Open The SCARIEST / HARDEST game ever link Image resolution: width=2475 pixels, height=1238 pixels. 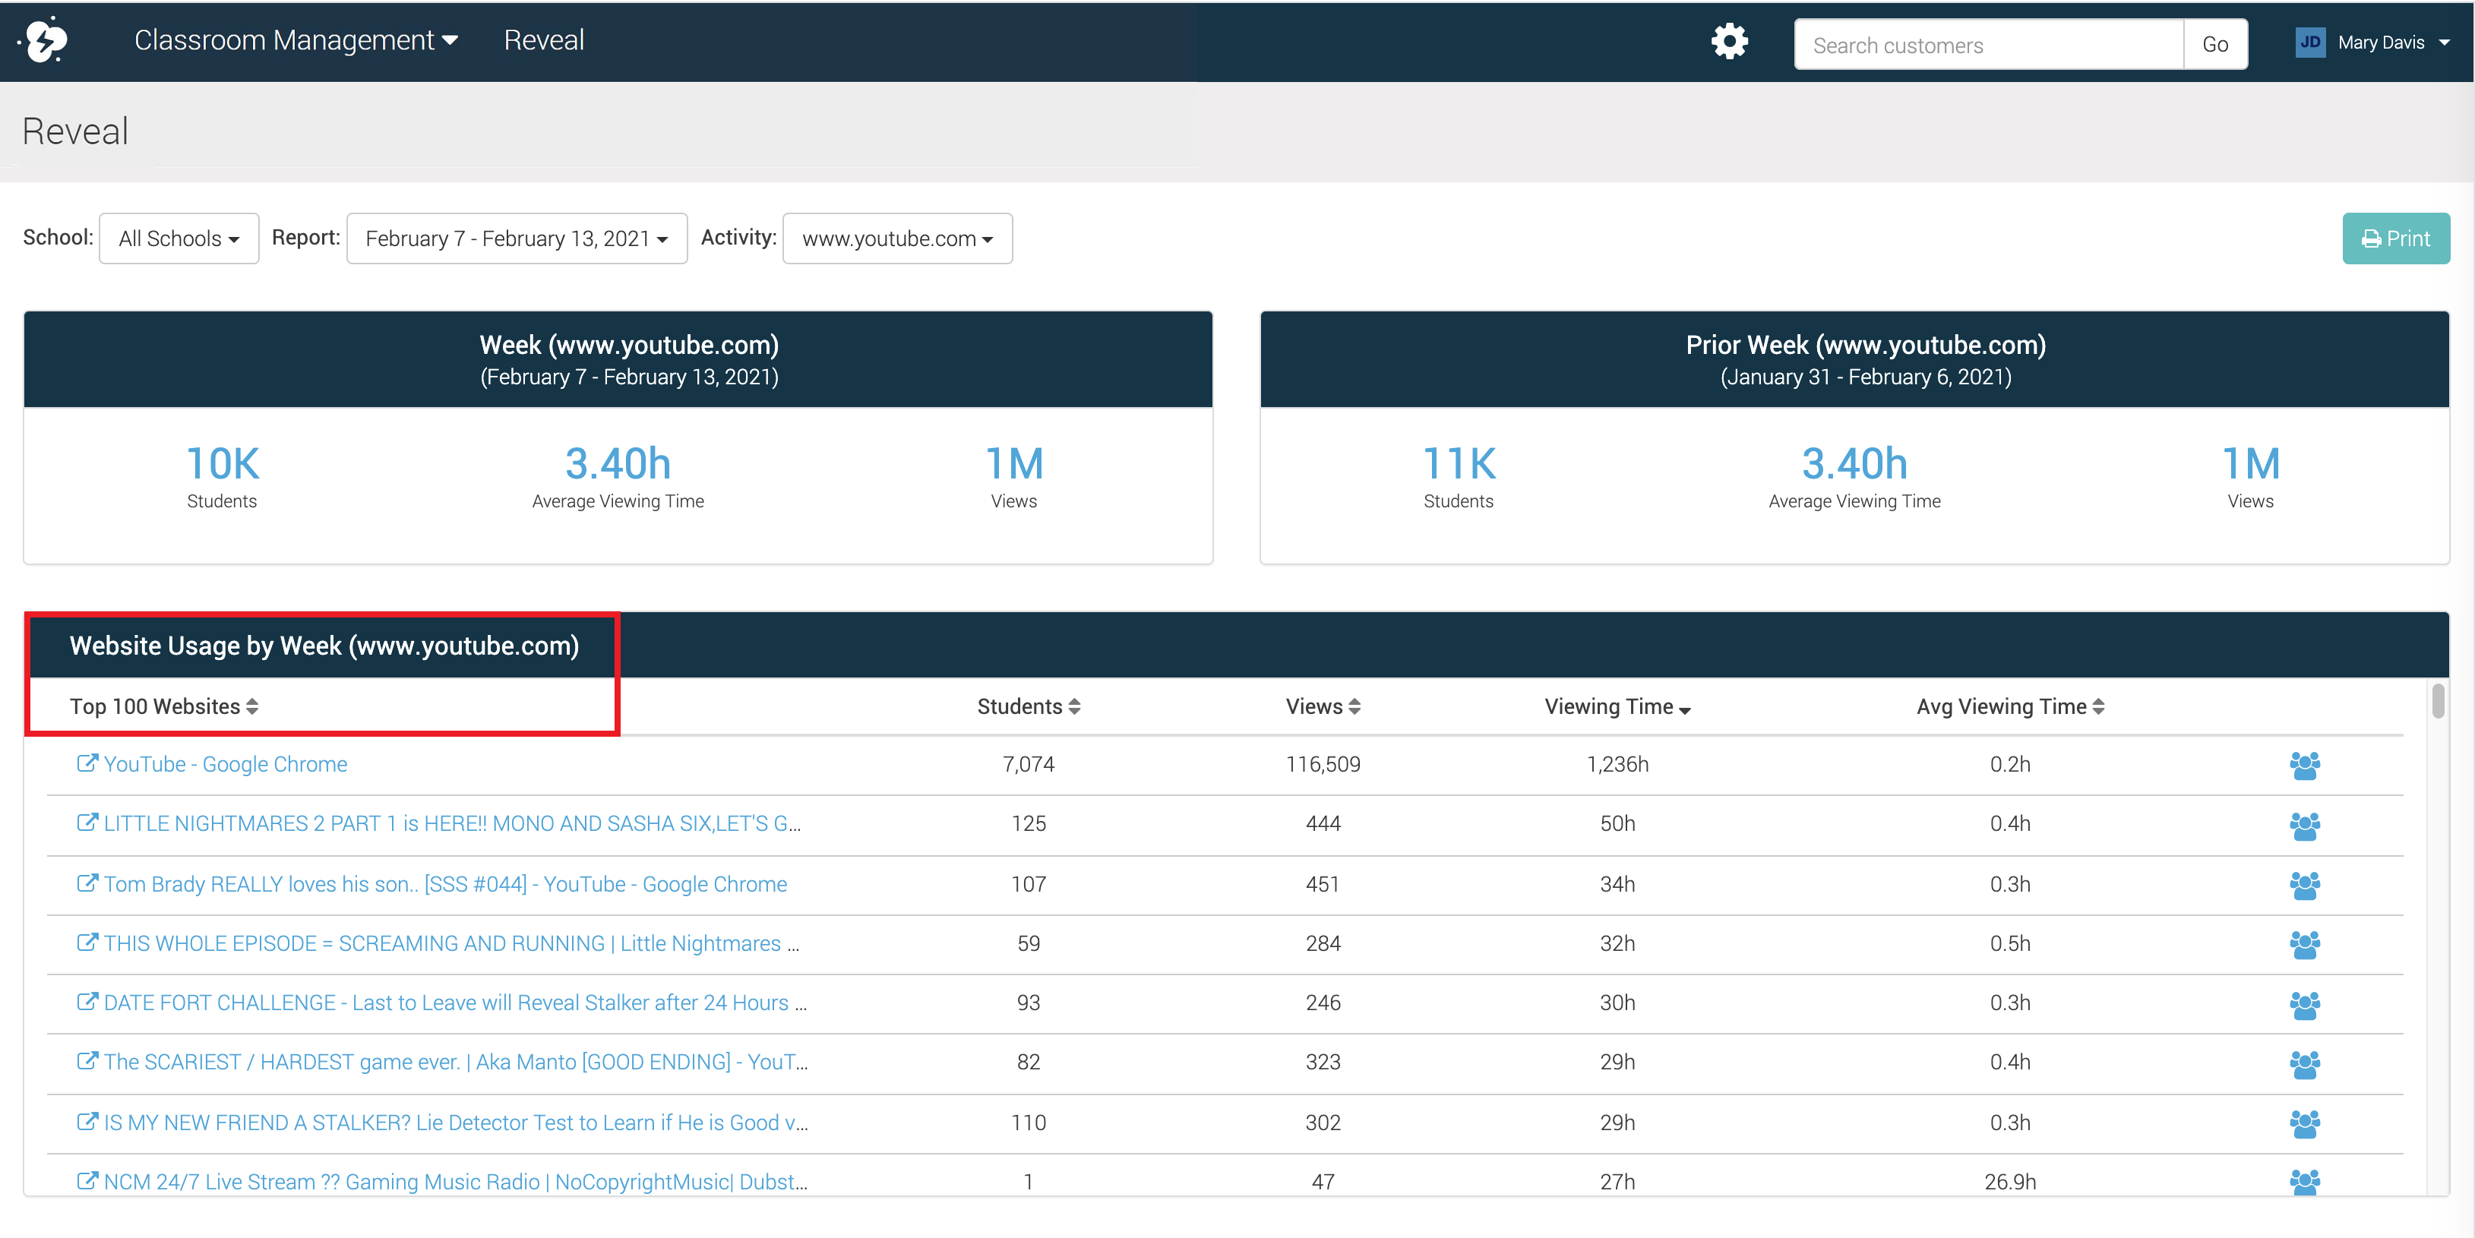[455, 1063]
